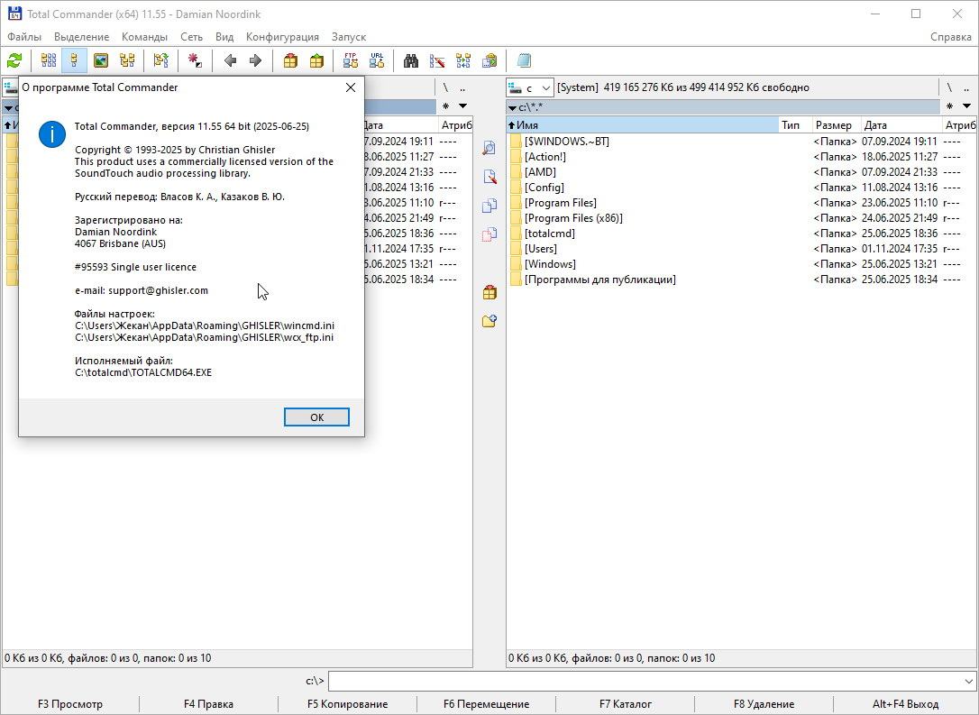Select the [Windows] folder in right panel
This screenshot has width=979, height=715.
pos(740,264)
